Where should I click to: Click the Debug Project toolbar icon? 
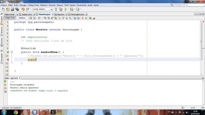[71, 9]
